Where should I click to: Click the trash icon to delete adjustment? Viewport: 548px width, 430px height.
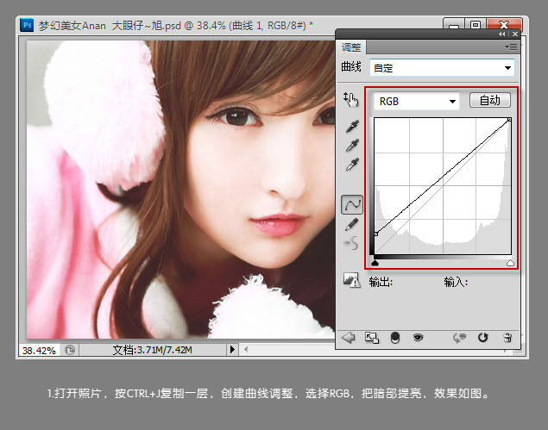point(507,338)
